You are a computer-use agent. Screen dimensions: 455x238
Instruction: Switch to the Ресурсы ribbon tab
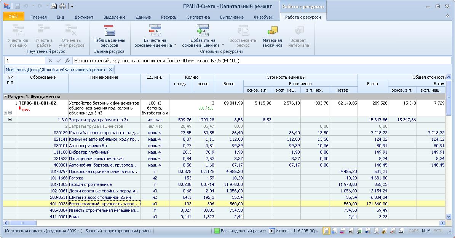click(x=169, y=17)
